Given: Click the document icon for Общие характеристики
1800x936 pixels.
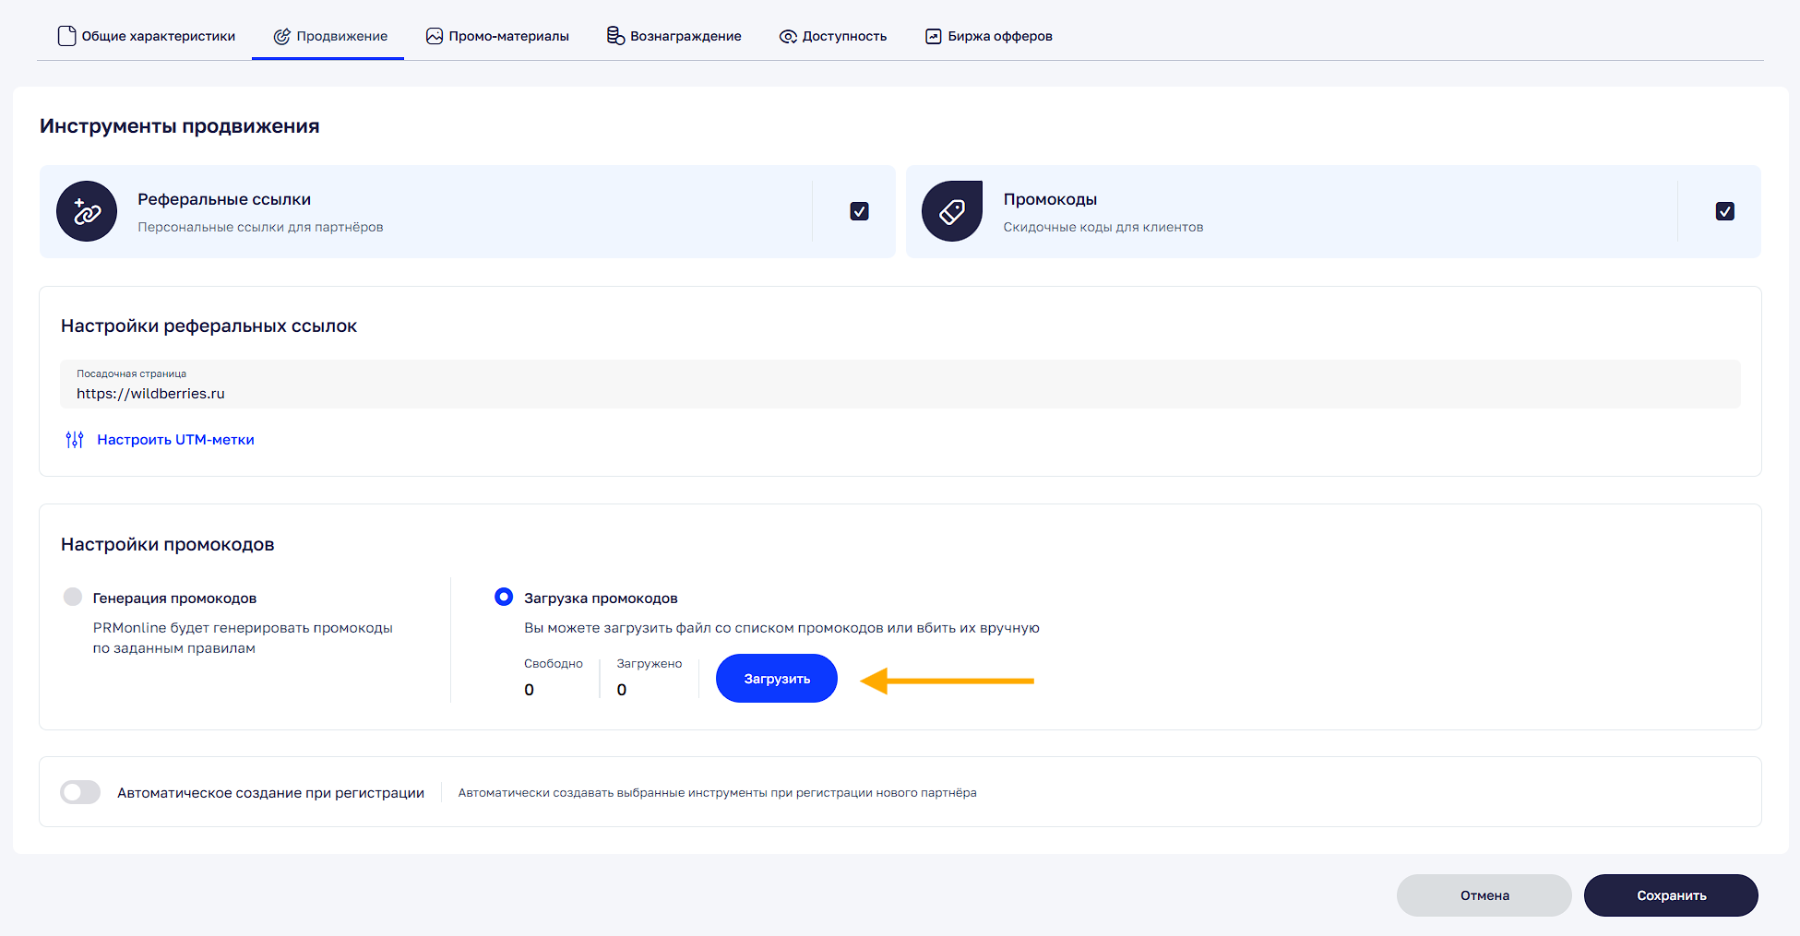Looking at the screenshot, I should (x=66, y=36).
